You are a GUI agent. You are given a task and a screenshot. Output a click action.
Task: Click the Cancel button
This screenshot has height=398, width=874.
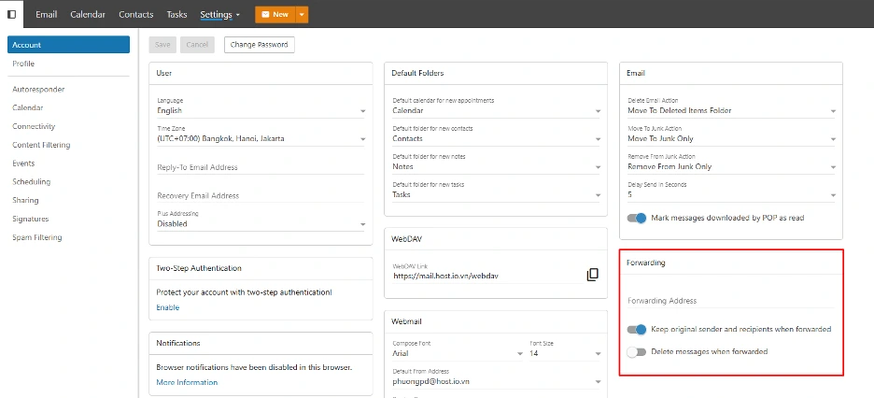click(x=197, y=45)
